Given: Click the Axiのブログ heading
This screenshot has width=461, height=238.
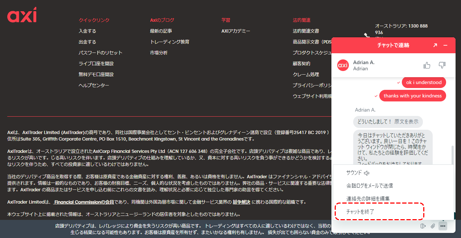Looking at the screenshot, I should point(162,20).
